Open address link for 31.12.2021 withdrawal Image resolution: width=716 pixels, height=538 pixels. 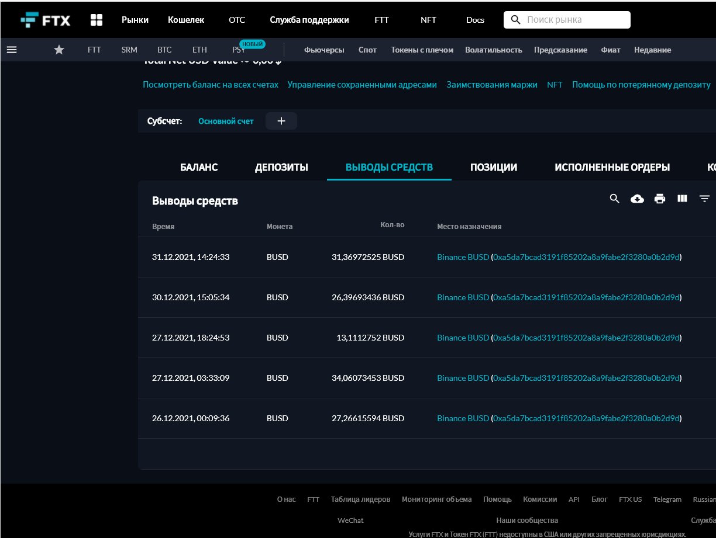click(x=587, y=257)
